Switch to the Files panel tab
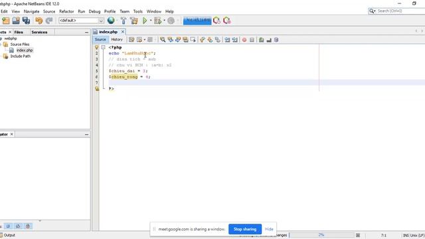The image size is (425, 239). coord(19,32)
